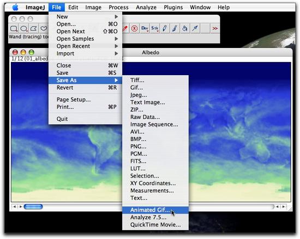
Task: Select the Arrow tool
Action: coord(195,29)
